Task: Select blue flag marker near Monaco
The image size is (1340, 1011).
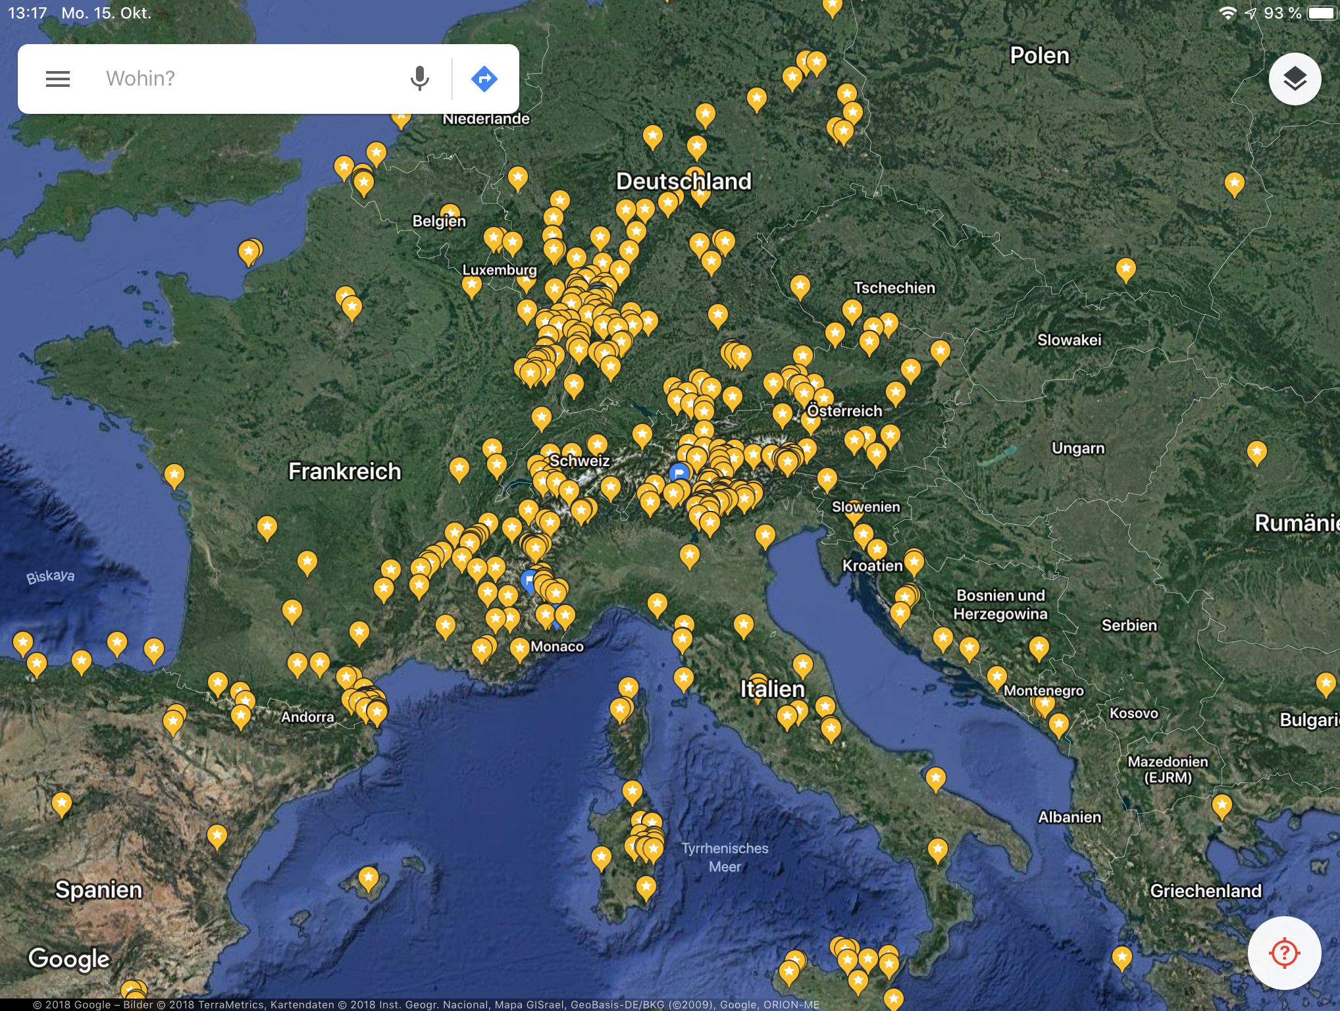Action: click(528, 581)
